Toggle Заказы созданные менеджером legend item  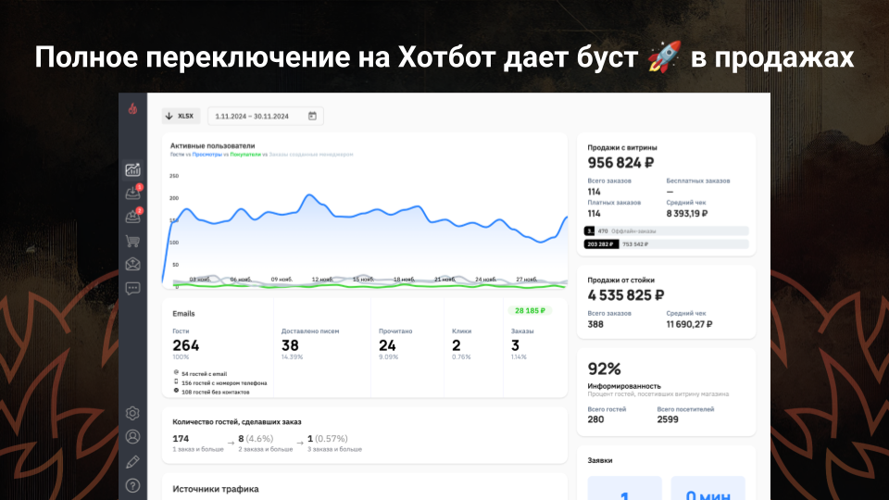(311, 155)
